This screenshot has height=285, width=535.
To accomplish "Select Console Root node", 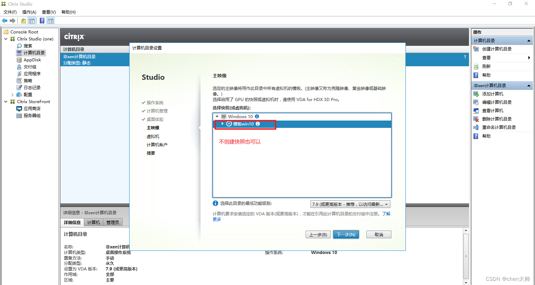I will [24, 32].
